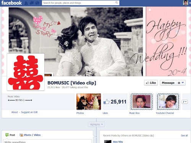
Task: Click the search for people input field
Action: click(x=79, y=3)
